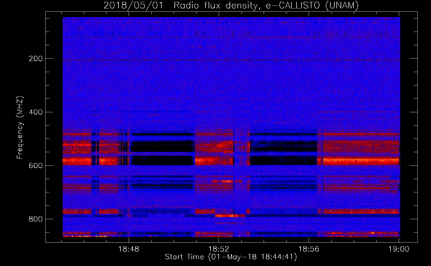Click the 18:52 time tick label
Viewport: 431px width, 266px height.
pos(219,249)
